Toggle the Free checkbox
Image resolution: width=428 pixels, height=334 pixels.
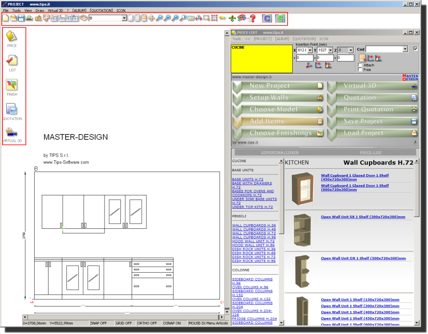(360, 70)
